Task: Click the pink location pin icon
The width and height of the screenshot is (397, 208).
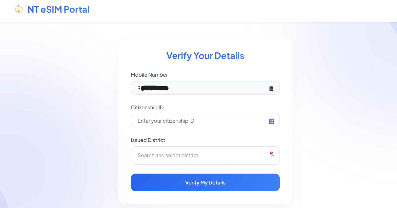Action: pyautogui.click(x=271, y=153)
